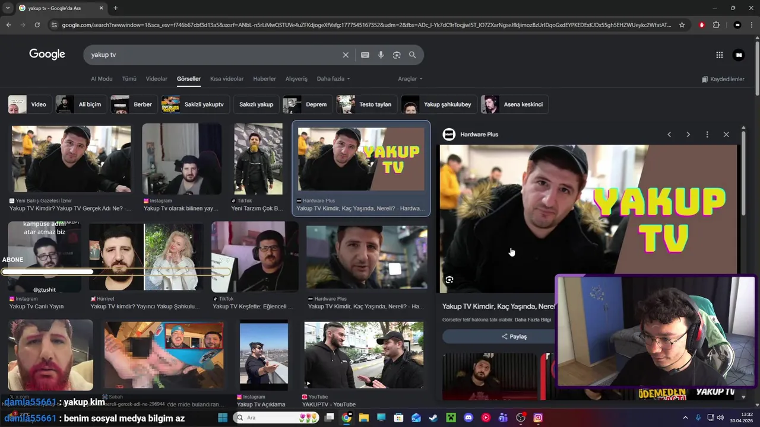Image resolution: width=760 pixels, height=427 pixels.
Task: Click into the yakup tv search field
Action: 214,55
